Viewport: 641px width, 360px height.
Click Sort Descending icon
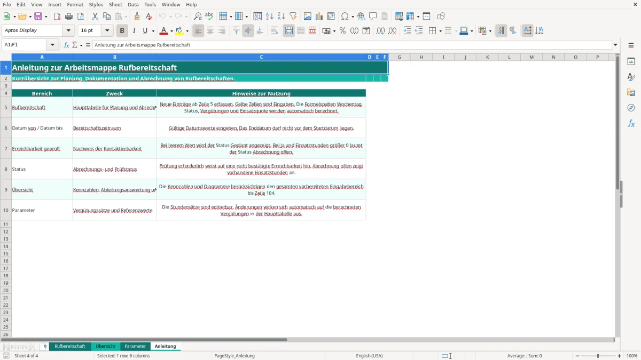[x=282, y=17]
